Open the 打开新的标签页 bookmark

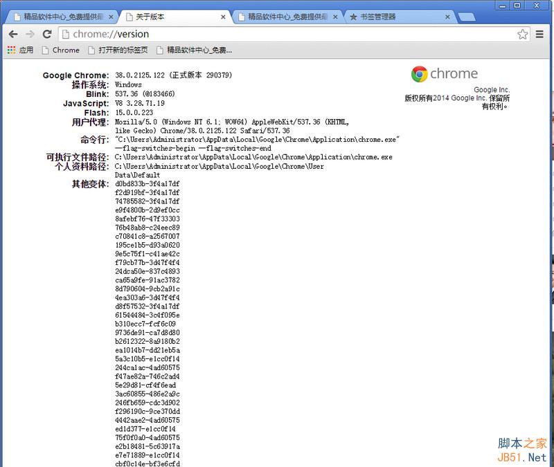(x=114, y=50)
